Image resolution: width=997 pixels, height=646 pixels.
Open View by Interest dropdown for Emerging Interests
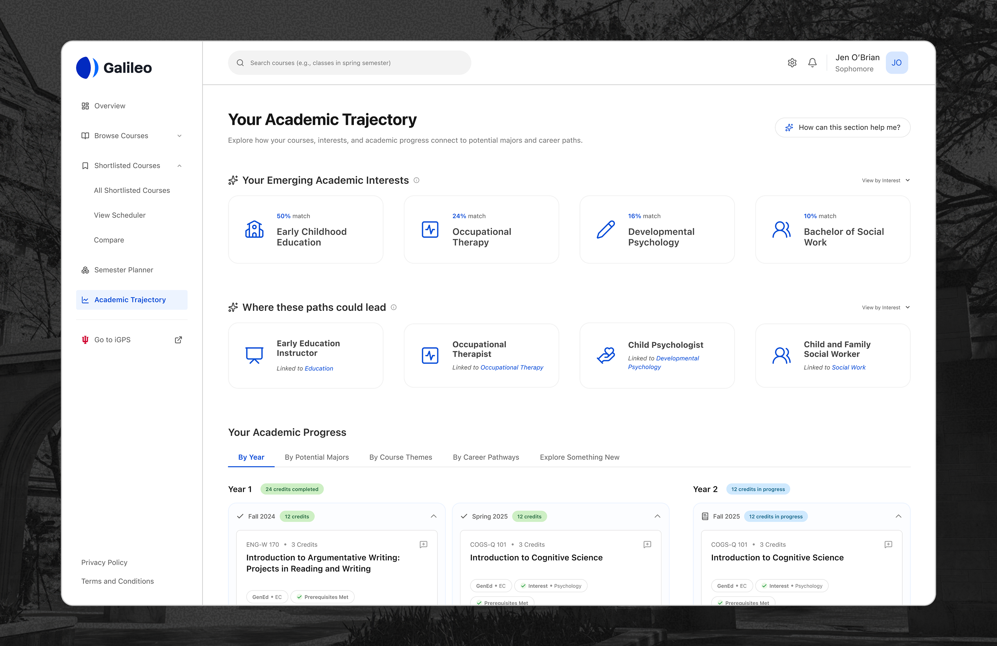point(886,180)
